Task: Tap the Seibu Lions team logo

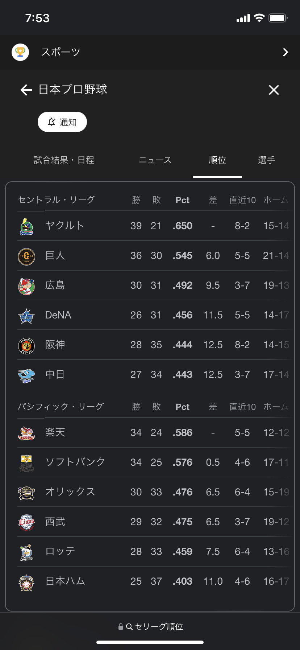Action: 26,523
